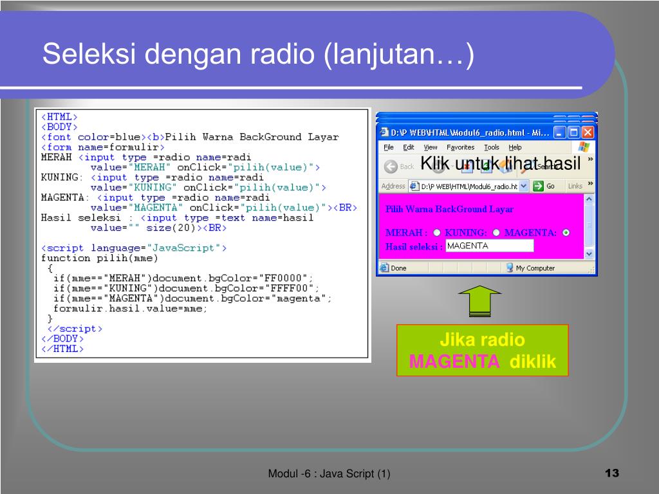The image size is (659, 494).
Task: Click the bgColor="FF0000" code line
Action: point(183,278)
